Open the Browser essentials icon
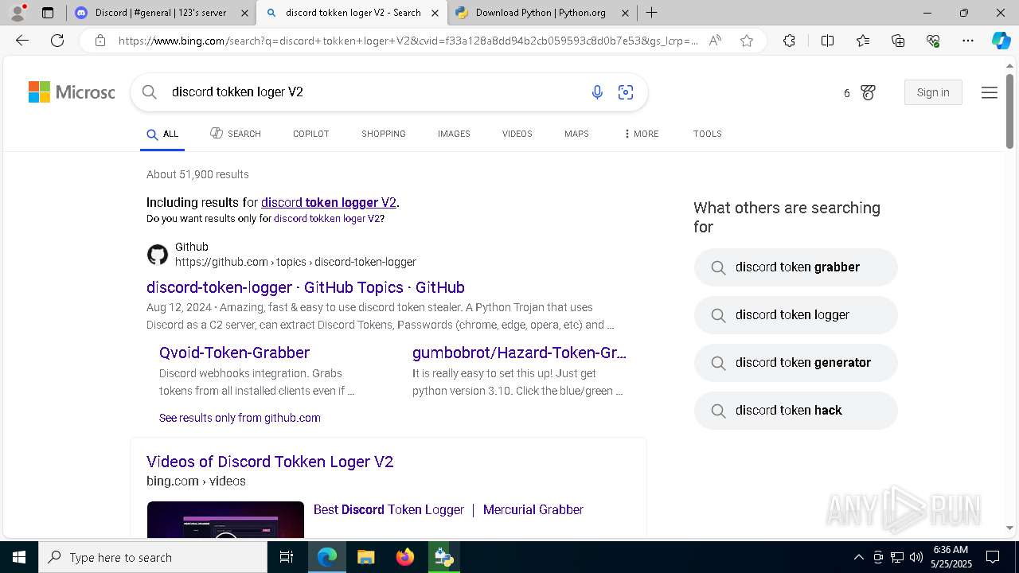 point(933,41)
